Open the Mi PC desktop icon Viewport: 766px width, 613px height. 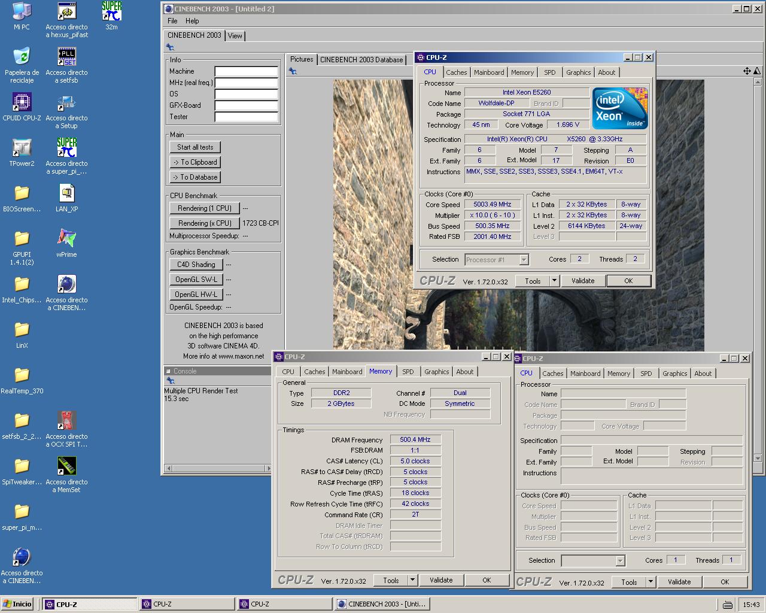(x=22, y=11)
